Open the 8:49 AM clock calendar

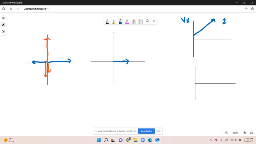(x=248, y=140)
